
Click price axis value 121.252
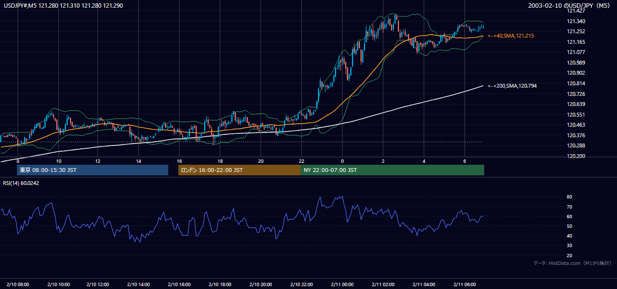(x=575, y=31)
